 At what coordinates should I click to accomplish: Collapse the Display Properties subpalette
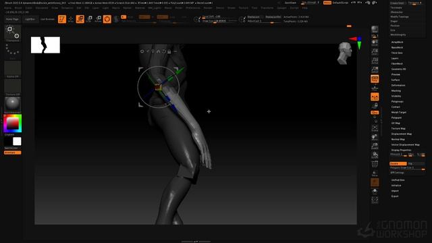coord(401,150)
